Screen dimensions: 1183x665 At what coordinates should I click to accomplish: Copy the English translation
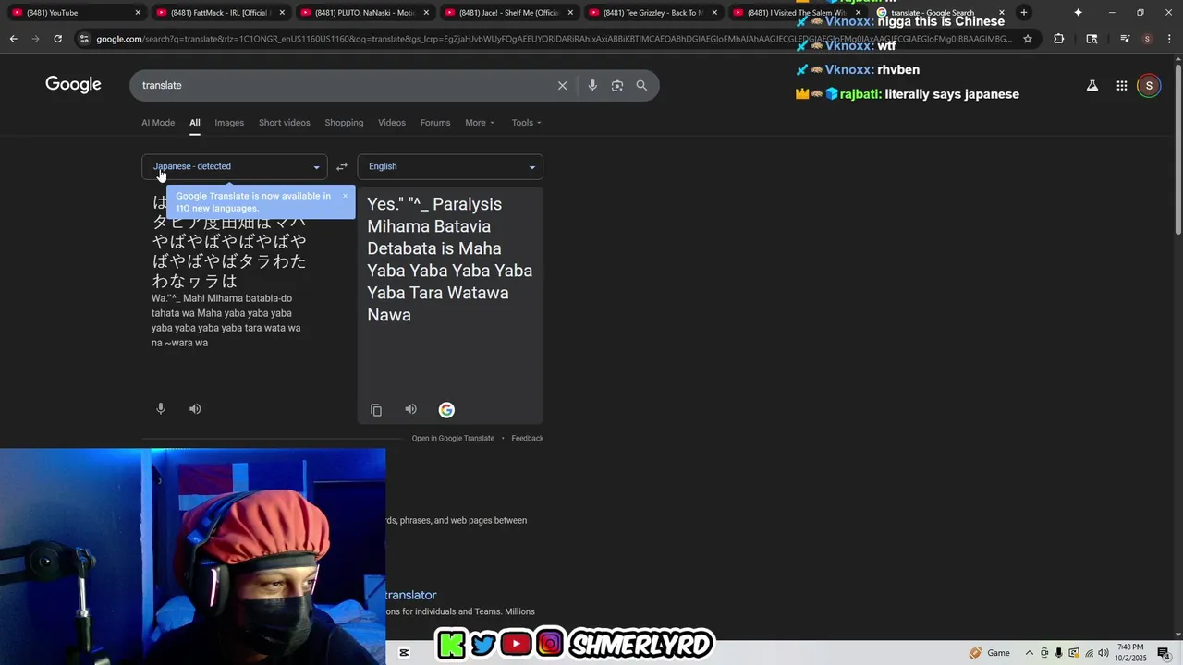click(376, 410)
